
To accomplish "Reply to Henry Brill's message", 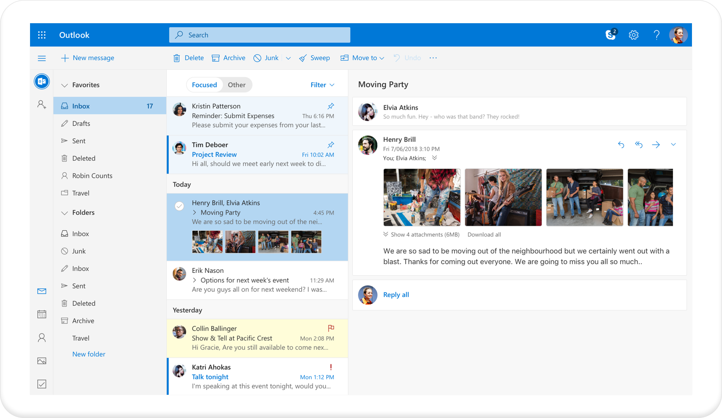I will coord(621,144).
